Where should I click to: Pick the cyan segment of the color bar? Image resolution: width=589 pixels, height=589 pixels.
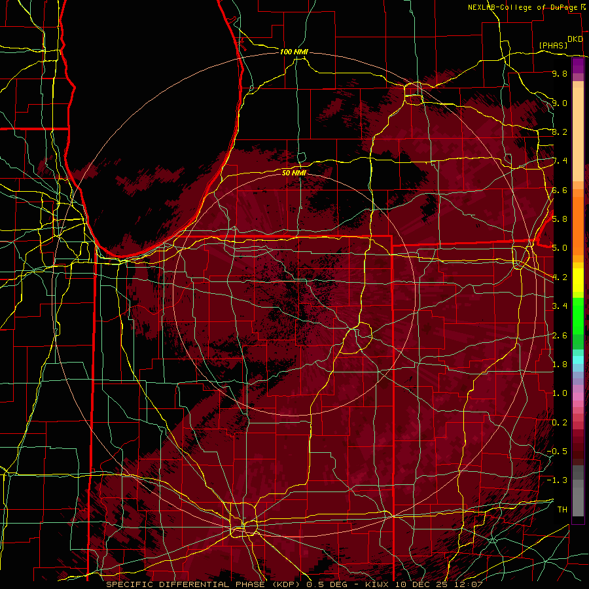[x=578, y=359]
